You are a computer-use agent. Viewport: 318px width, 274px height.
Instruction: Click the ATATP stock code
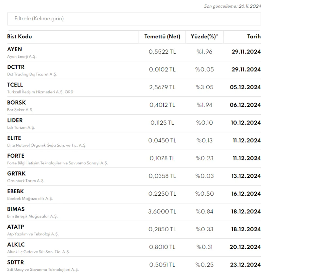[16, 227]
